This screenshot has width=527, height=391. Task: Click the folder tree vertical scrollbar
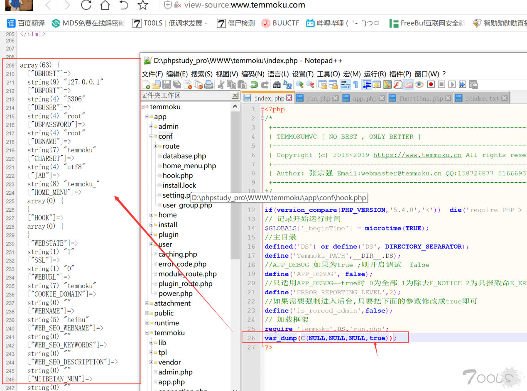click(235, 186)
